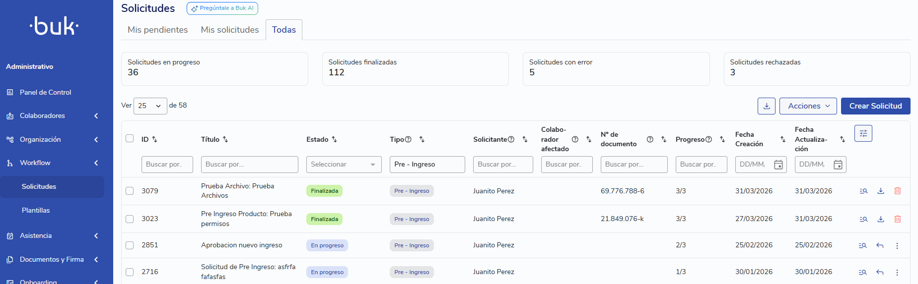918x284 pixels.
Task: Check the box for request 3079
Action: 130,191
